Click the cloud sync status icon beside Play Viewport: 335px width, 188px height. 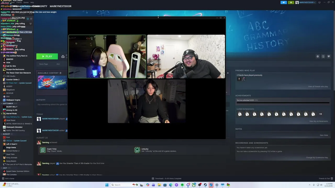pos(63,56)
